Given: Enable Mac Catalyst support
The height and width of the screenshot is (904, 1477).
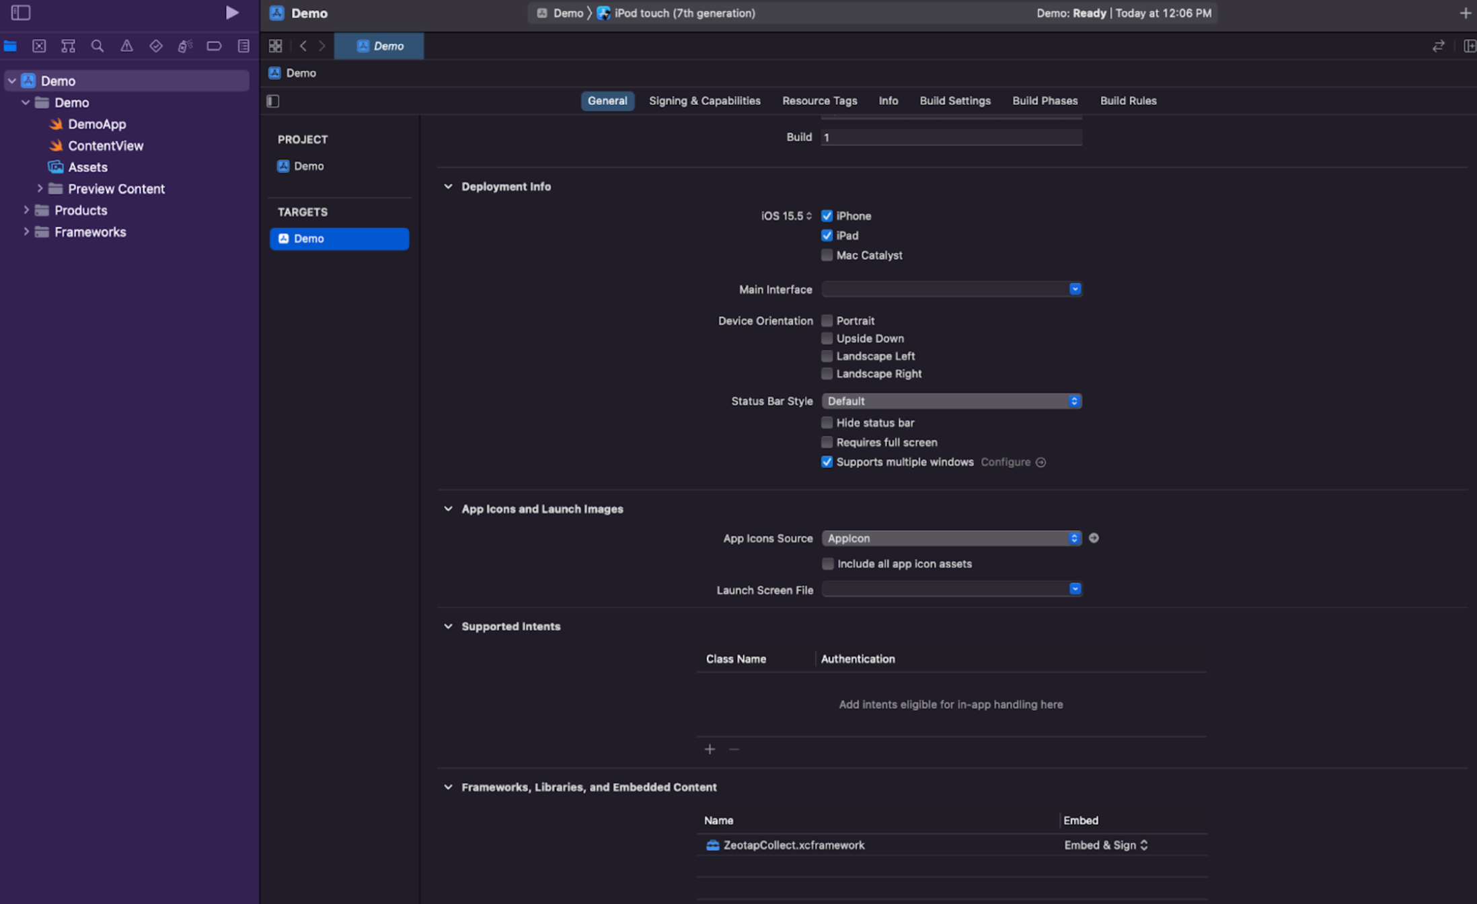Looking at the screenshot, I should point(827,255).
